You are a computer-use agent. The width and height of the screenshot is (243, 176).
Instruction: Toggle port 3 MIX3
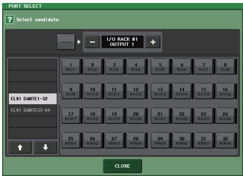pos(114,67)
